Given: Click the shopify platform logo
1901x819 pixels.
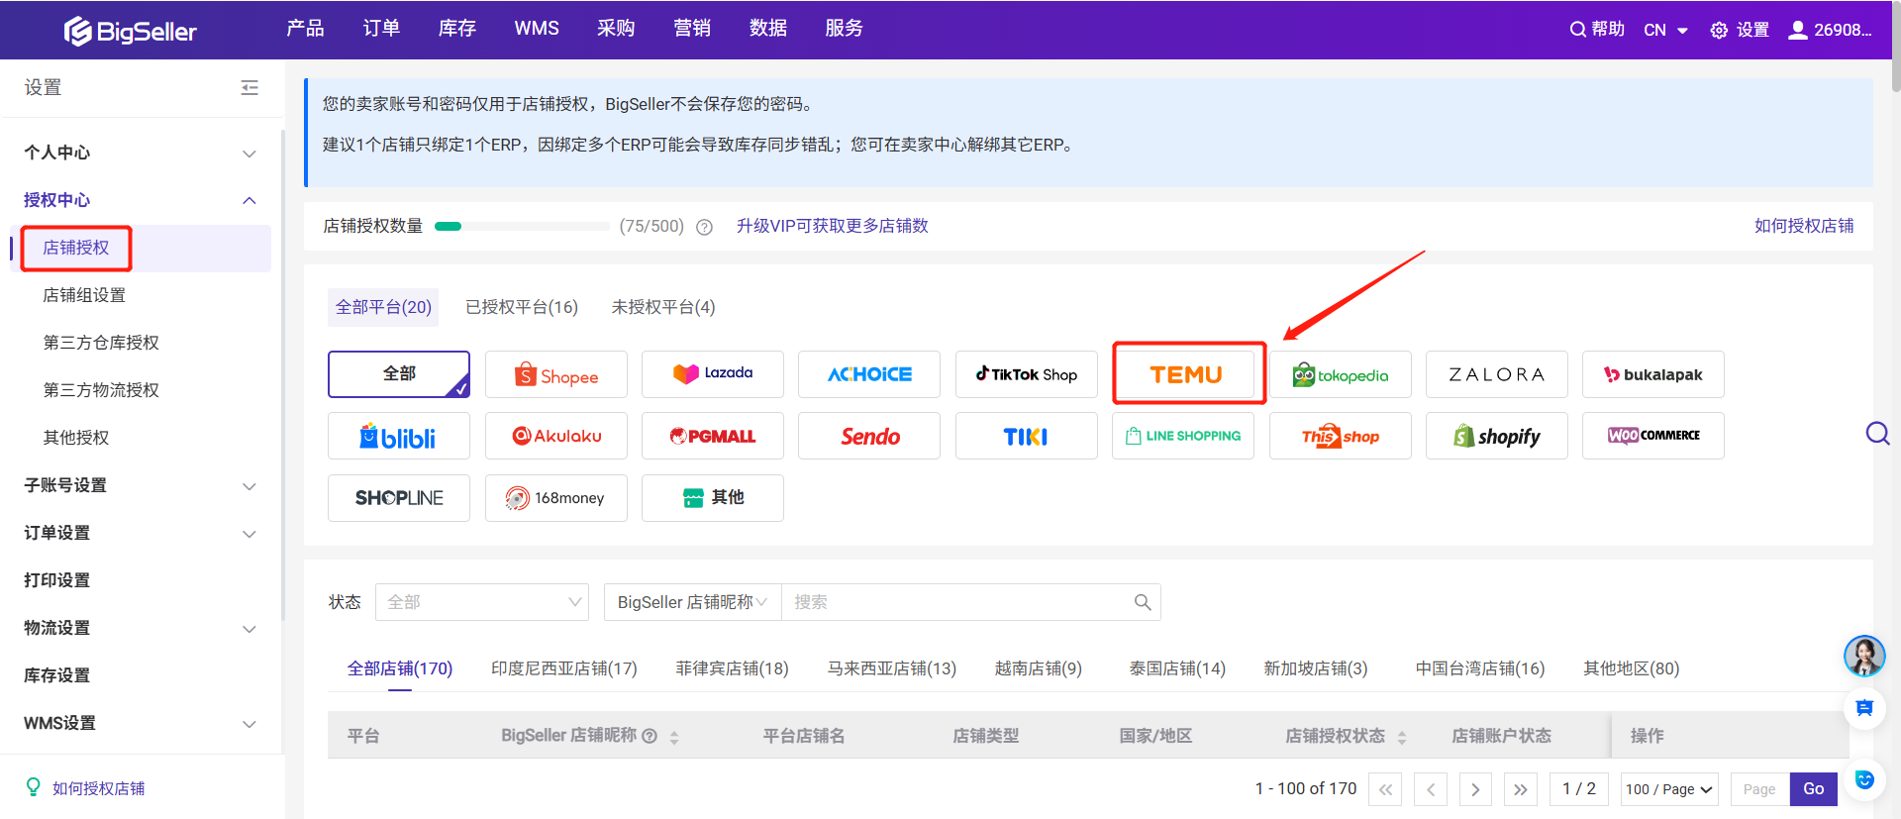Looking at the screenshot, I should (1496, 437).
